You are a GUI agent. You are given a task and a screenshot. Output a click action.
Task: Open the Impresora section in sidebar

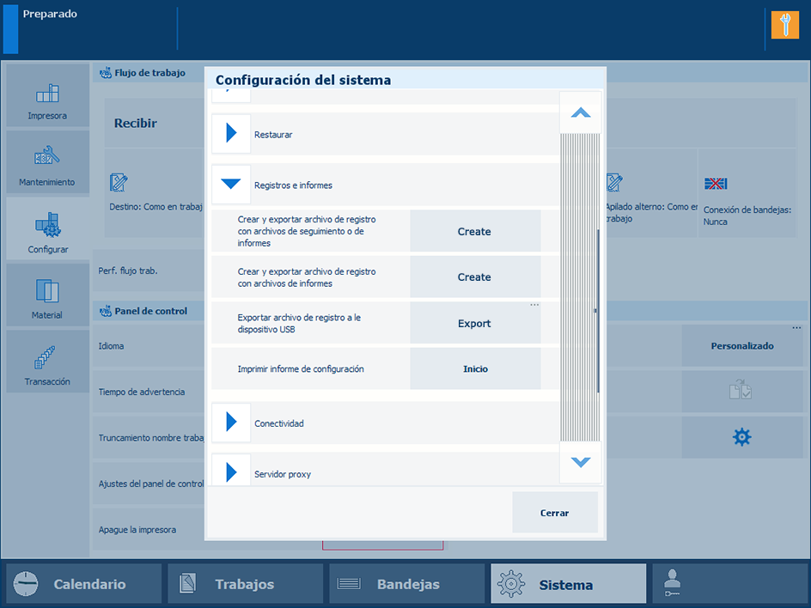(x=47, y=96)
